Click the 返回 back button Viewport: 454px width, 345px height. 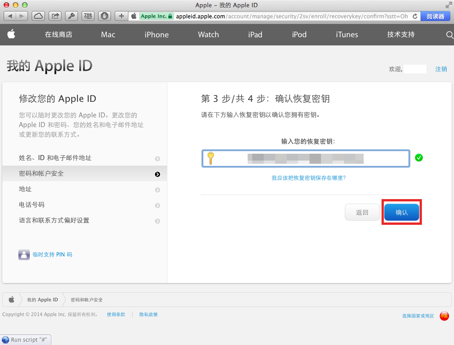(362, 212)
